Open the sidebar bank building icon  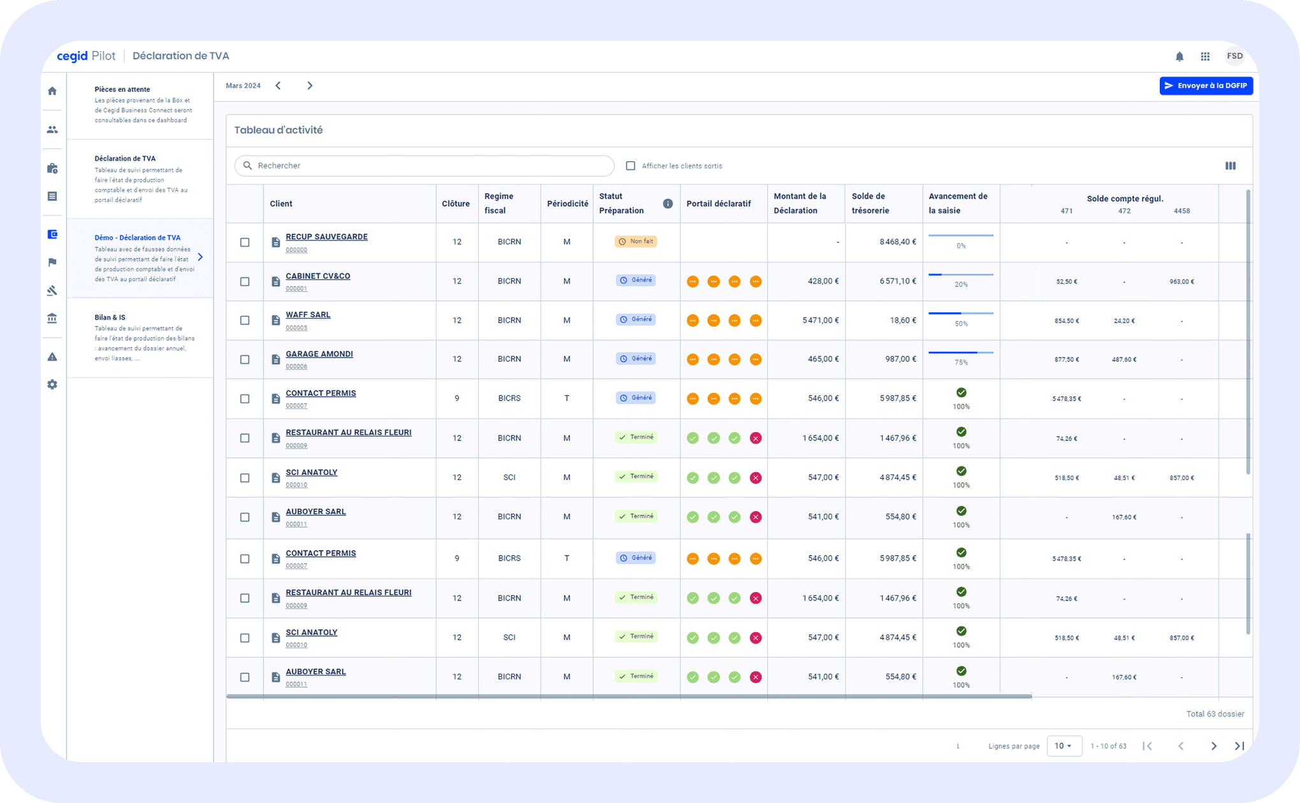(x=52, y=318)
